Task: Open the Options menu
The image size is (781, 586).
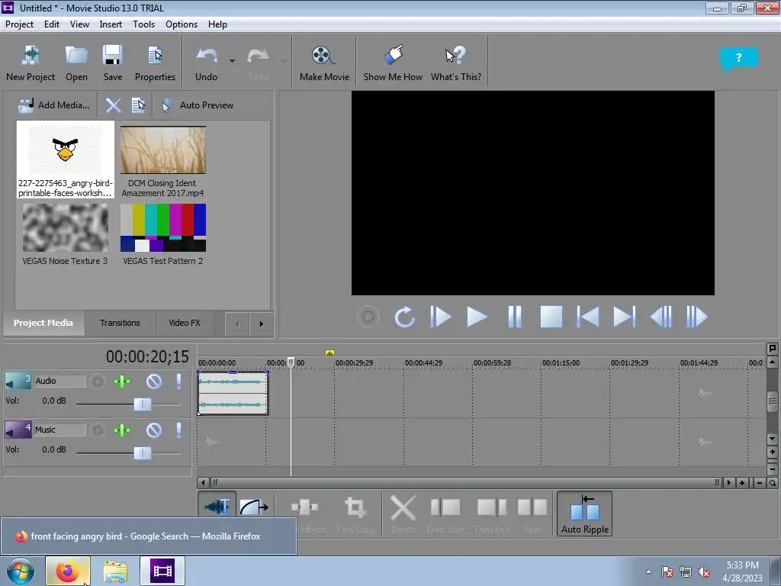Action: click(182, 24)
